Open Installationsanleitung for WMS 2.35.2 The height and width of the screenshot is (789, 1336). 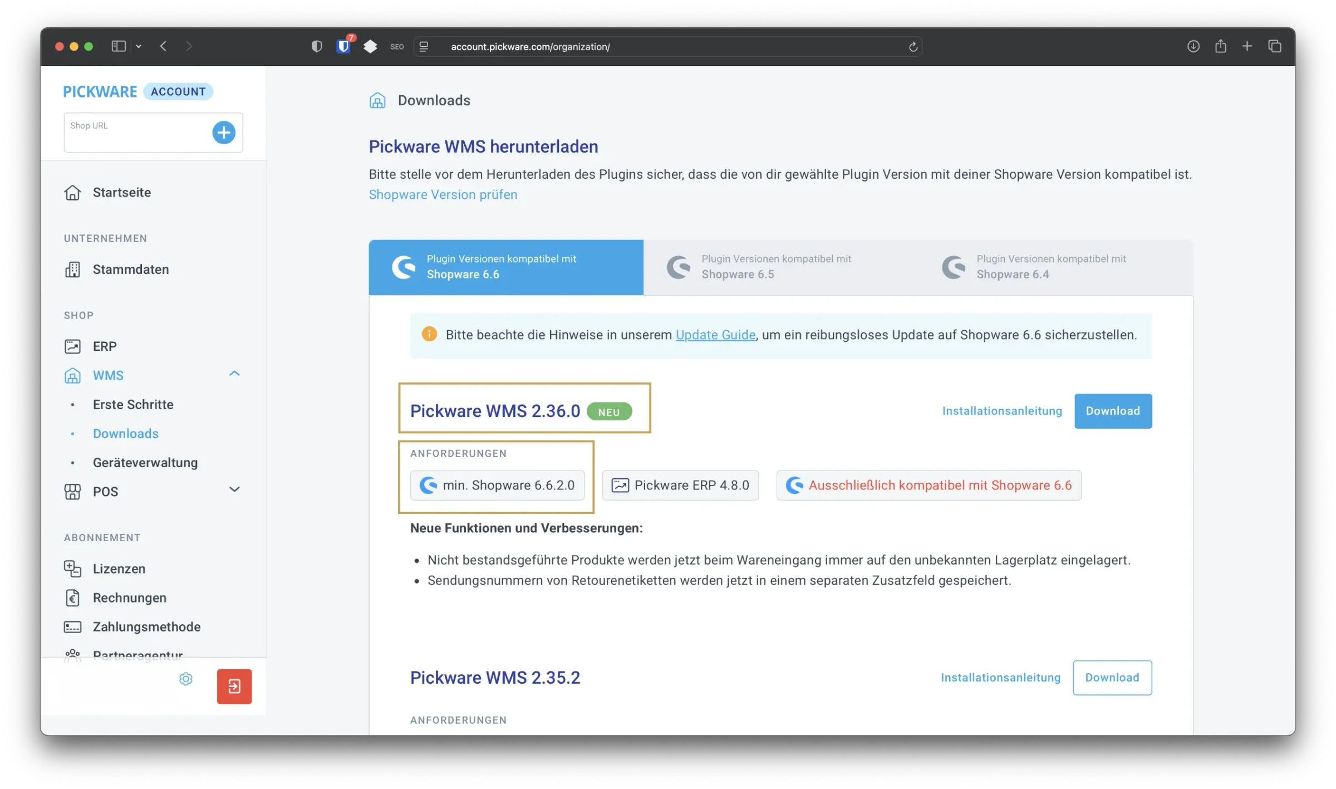(1000, 677)
